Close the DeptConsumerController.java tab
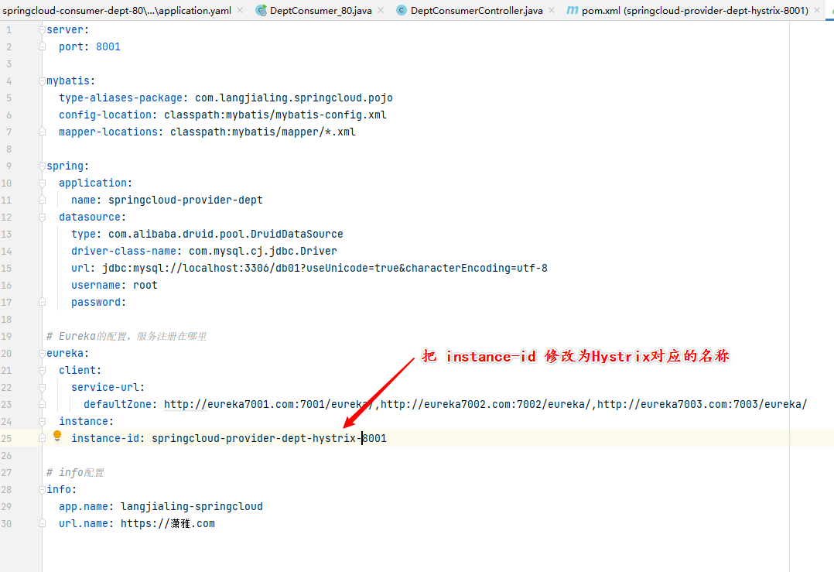 click(551, 11)
